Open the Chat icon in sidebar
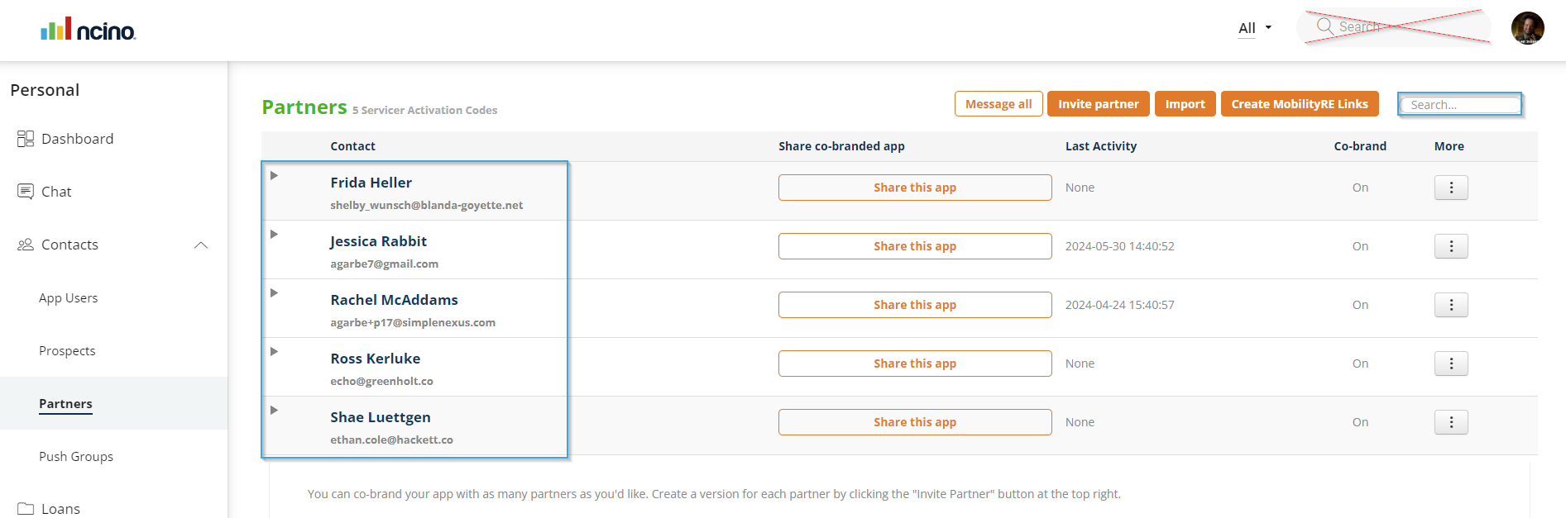 (x=26, y=192)
